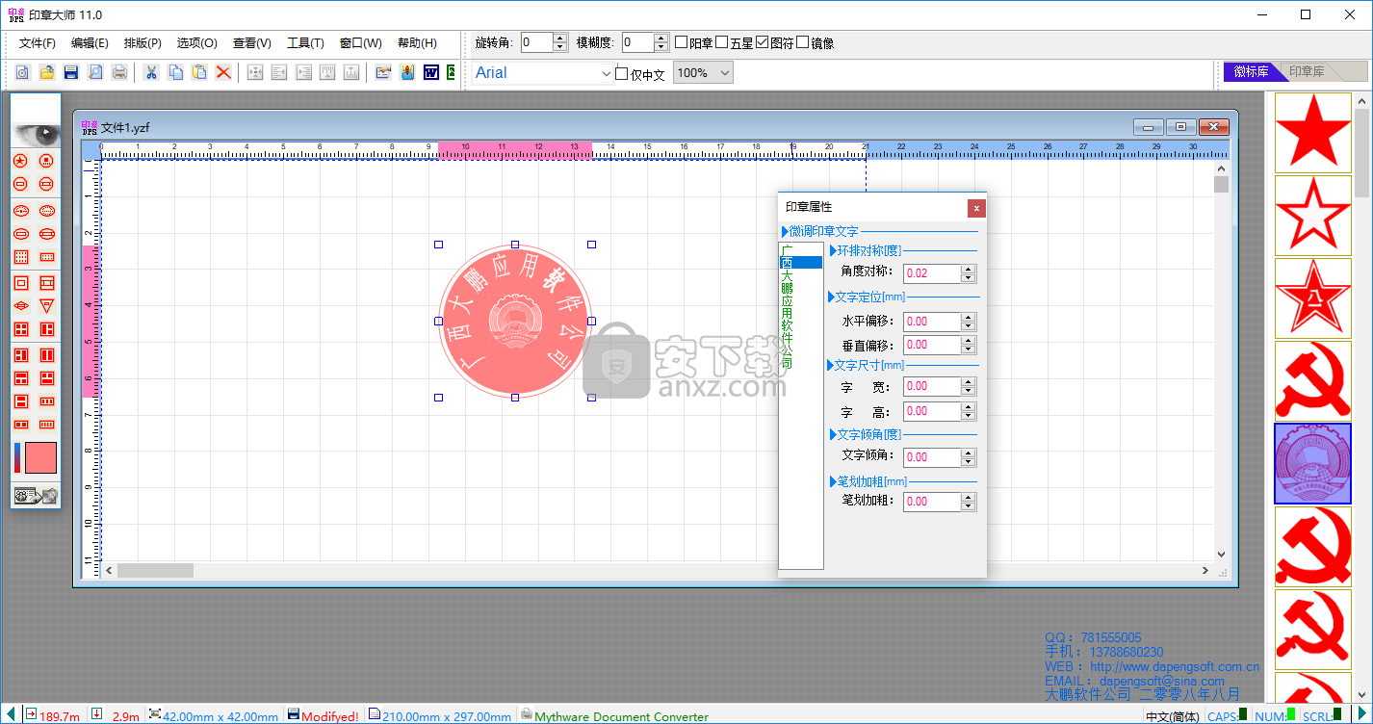Click the Print toolbar icon
This screenshot has width=1373, height=724.
click(x=119, y=72)
